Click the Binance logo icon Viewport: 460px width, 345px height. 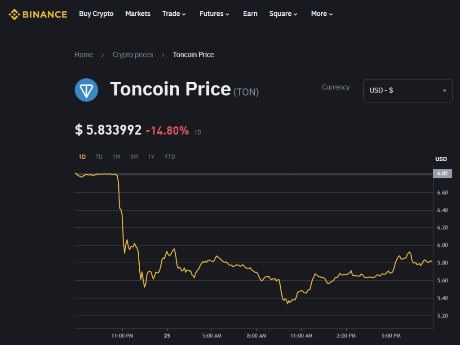[x=14, y=14]
